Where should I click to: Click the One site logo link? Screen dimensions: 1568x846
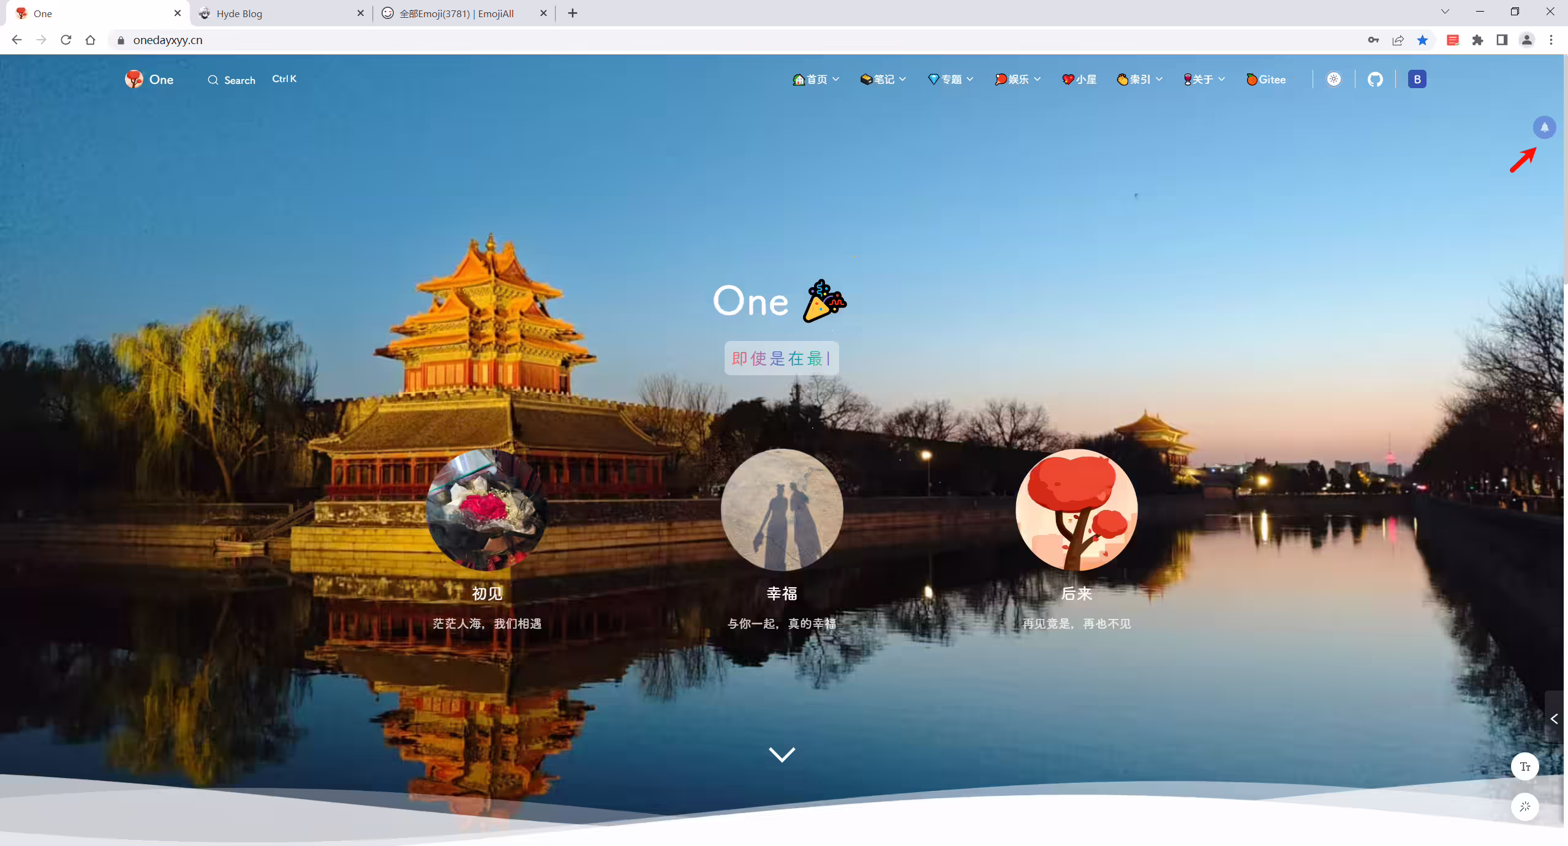pyautogui.click(x=149, y=80)
